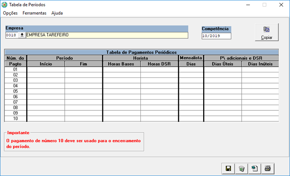Click payment number 04 row label

pyautogui.click(x=15, y=86)
